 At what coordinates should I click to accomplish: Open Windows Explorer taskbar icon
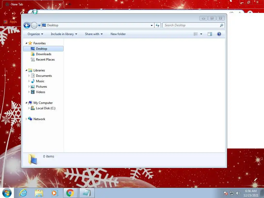coord(39,193)
